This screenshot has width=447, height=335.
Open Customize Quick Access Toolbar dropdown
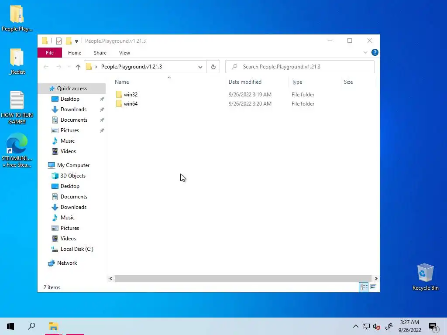click(76, 41)
